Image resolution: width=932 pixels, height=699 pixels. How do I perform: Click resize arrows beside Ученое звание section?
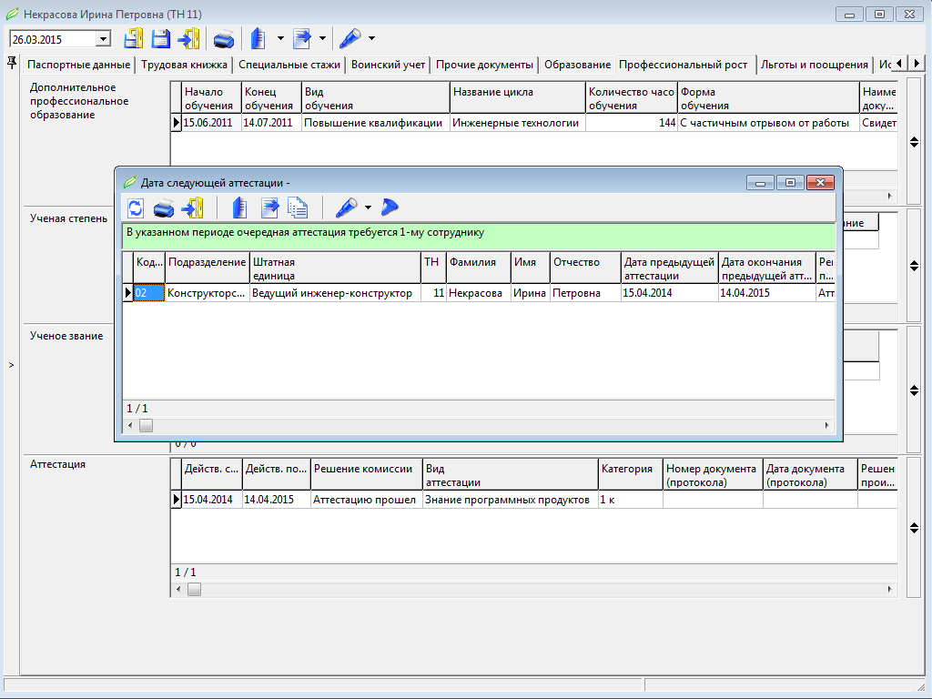click(914, 390)
